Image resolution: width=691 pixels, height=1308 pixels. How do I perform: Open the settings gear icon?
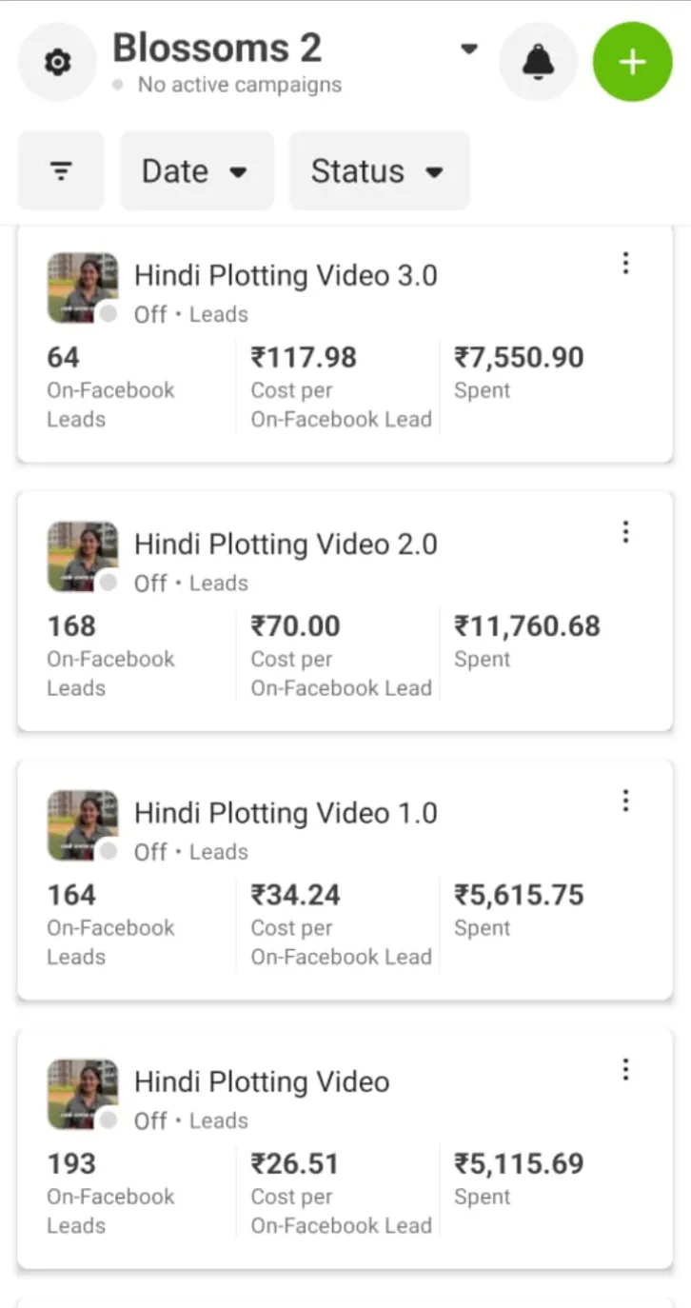point(58,63)
